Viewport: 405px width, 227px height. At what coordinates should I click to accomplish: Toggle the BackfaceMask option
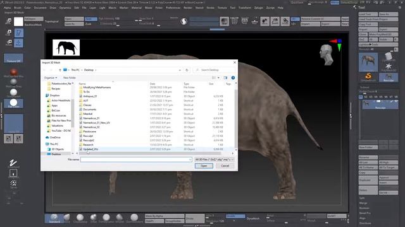point(33,25)
